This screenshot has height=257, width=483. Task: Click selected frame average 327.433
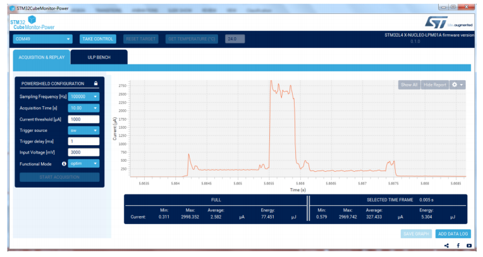tap(374, 217)
